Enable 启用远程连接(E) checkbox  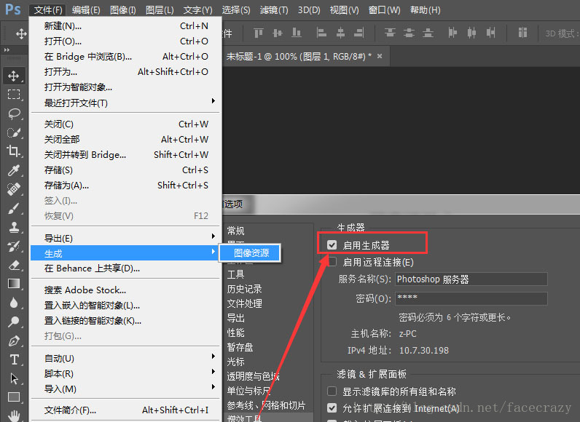click(332, 262)
